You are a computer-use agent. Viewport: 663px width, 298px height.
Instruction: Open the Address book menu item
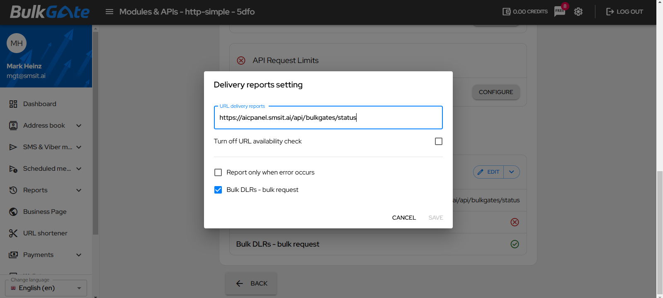click(46, 126)
